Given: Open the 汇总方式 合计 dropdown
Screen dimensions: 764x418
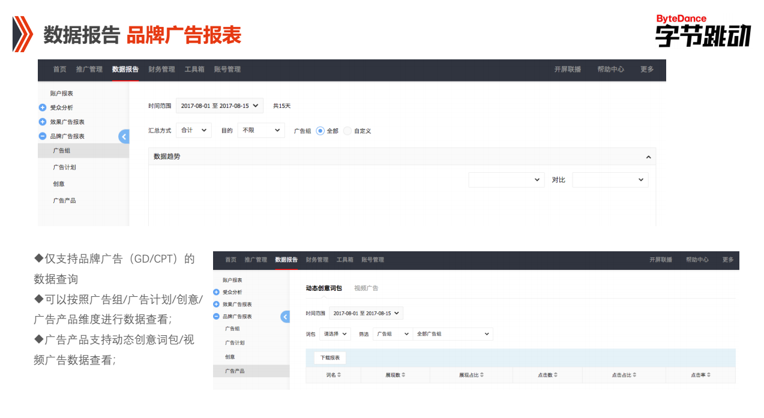Looking at the screenshot, I should pos(193,130).
